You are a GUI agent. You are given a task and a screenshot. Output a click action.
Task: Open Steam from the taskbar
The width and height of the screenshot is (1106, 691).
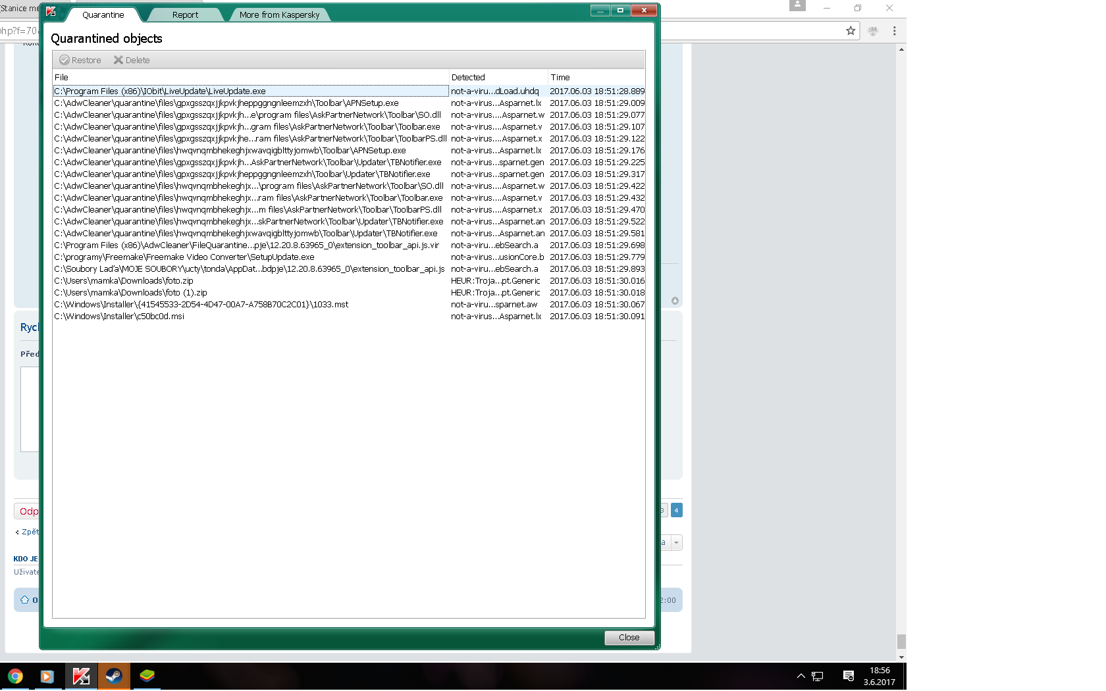coord(114,676)
